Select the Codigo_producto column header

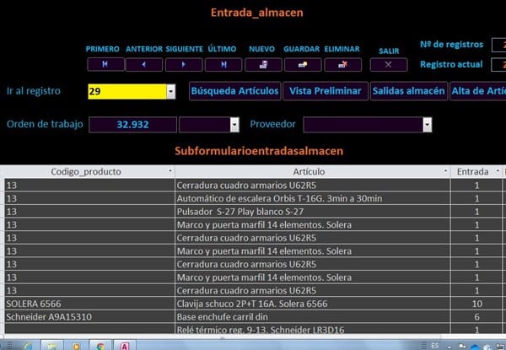pyautogui.click(x=86, y=171)
